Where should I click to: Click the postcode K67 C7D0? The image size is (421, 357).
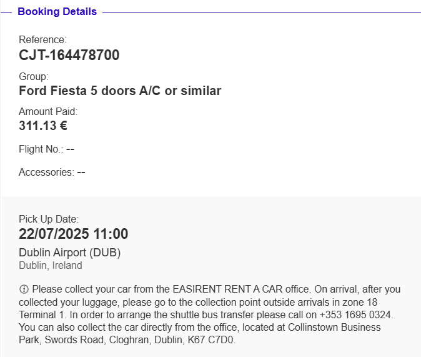tap(210, 340)
